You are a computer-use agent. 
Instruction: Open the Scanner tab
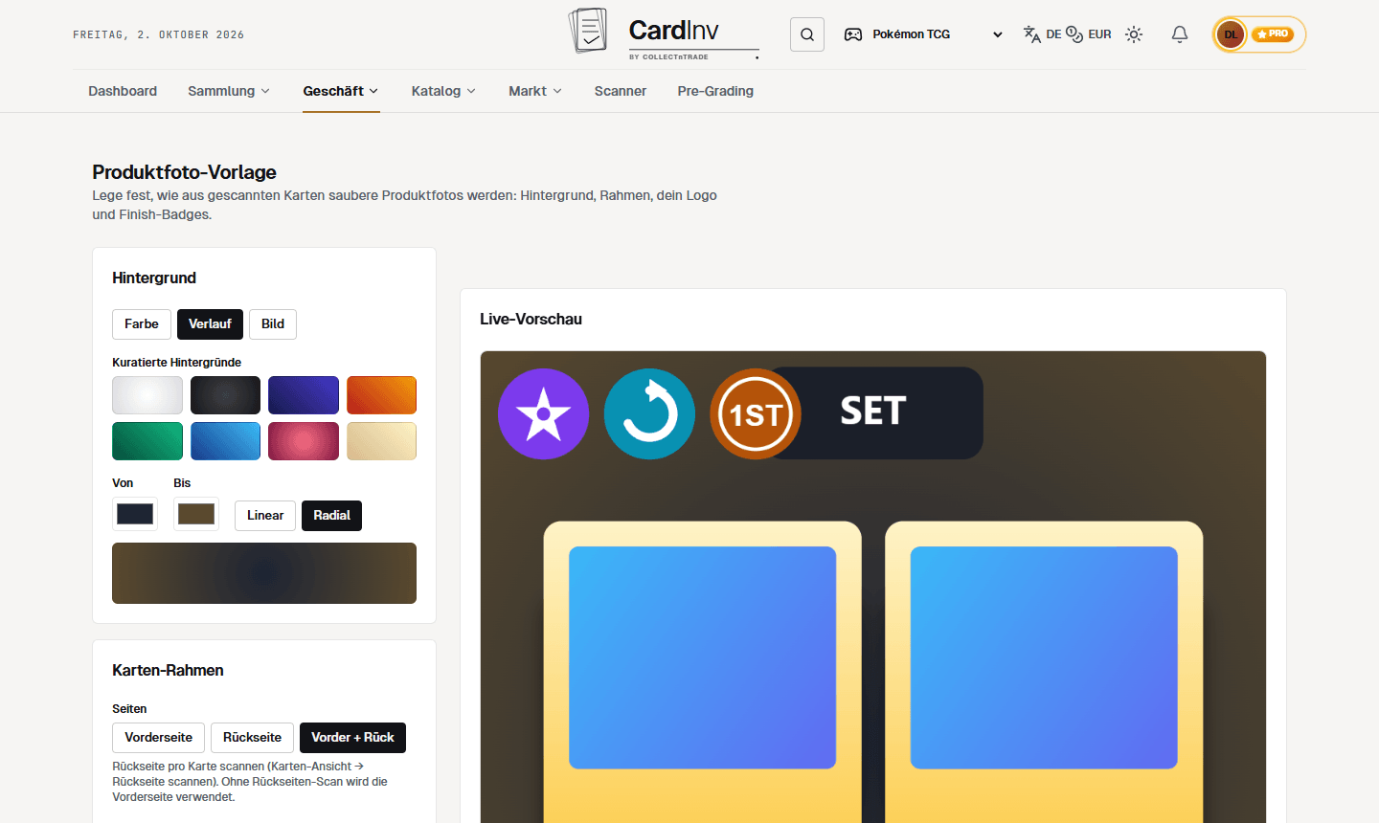[621, 91]
